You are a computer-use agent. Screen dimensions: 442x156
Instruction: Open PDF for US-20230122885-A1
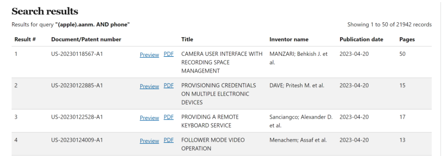169,86
